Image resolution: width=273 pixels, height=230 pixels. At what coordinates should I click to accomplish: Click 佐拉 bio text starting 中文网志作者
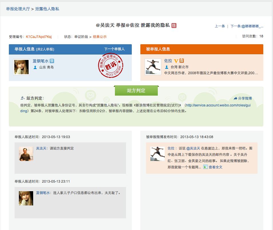click(x=211, y=73)
